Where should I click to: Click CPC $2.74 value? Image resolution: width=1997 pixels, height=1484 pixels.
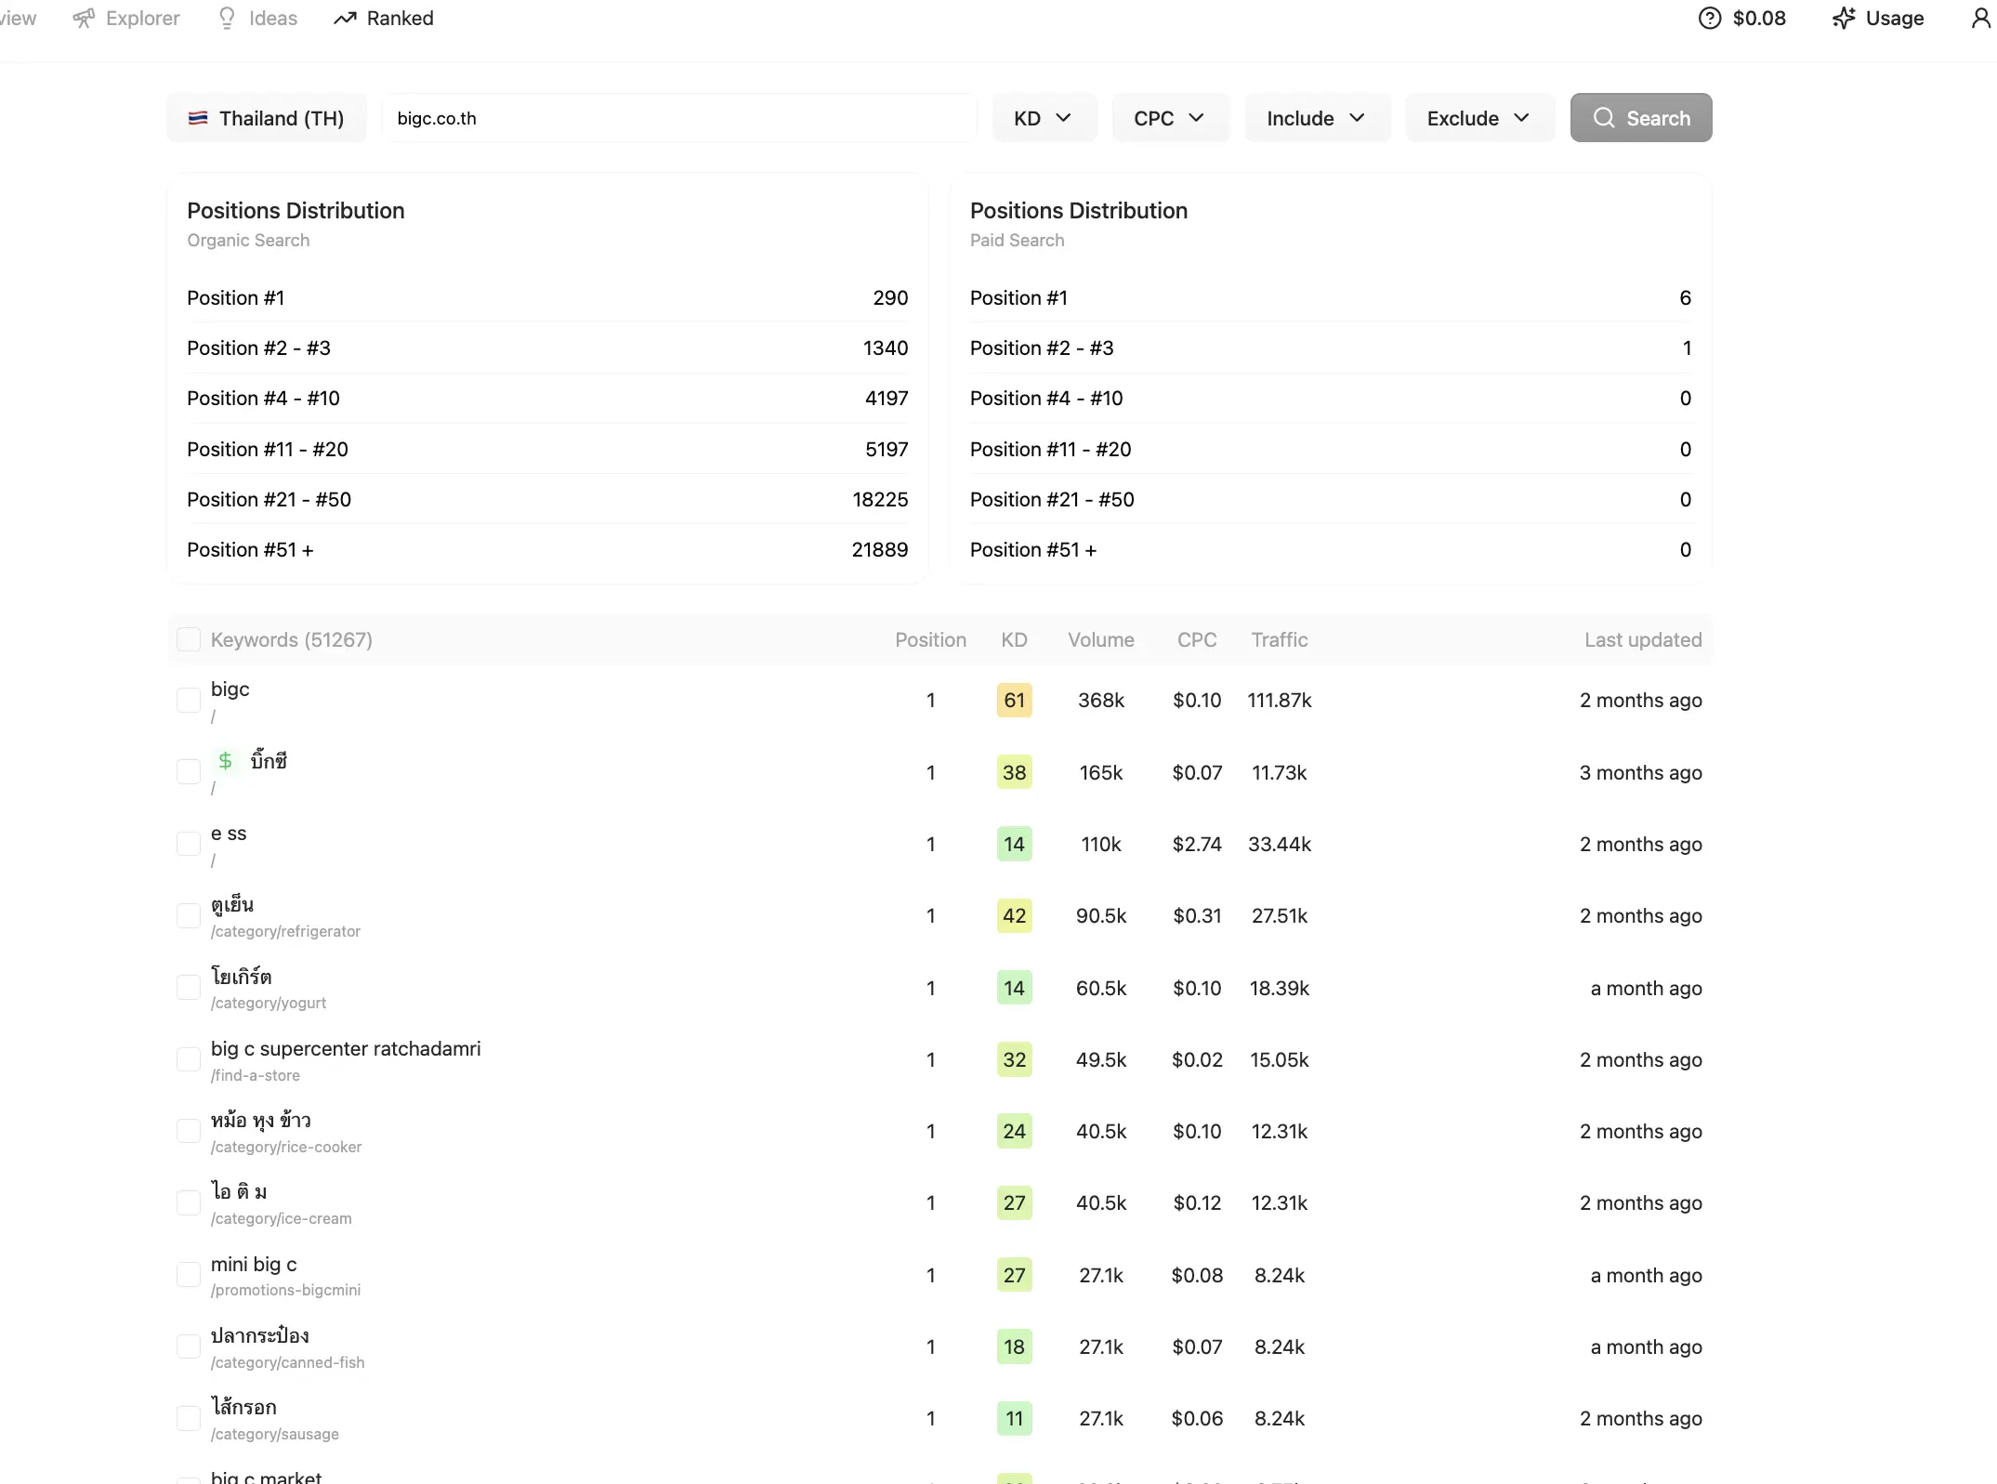coord(1197,844)
